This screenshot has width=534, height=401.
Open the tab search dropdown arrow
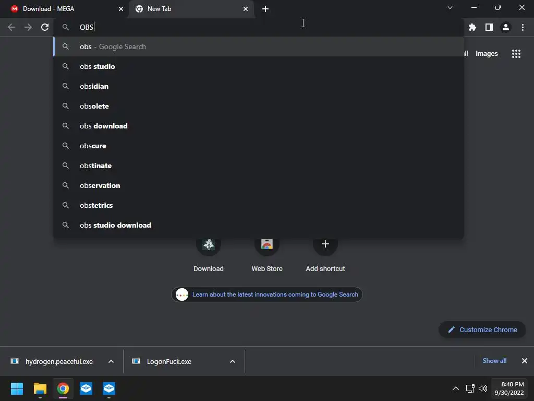(x=450, y=7)
